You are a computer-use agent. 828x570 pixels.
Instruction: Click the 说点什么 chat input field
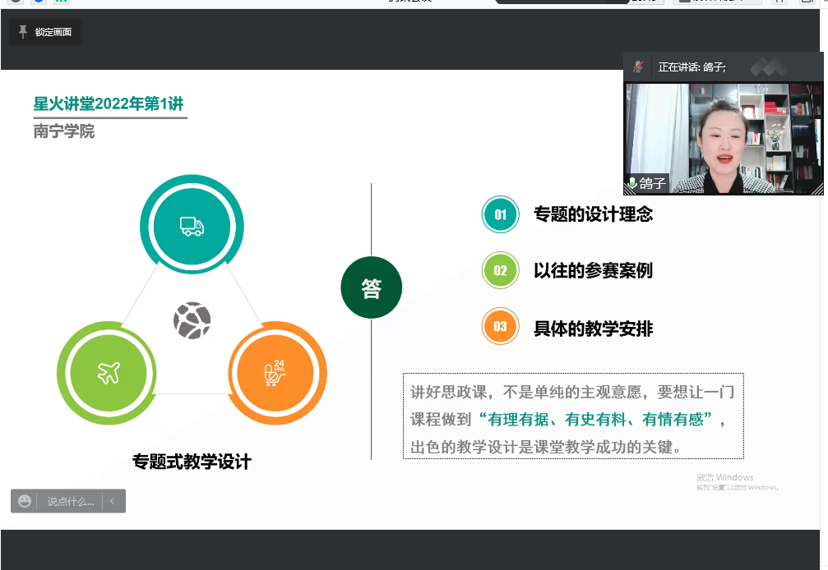(70, 501)
